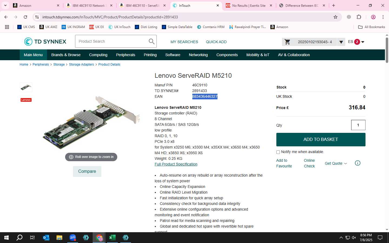Open the Main Menu tab
The width and height of the screenshot is (389, 243).
coord(33,55)
